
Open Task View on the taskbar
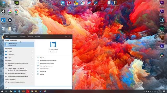[x=6, y=91]
